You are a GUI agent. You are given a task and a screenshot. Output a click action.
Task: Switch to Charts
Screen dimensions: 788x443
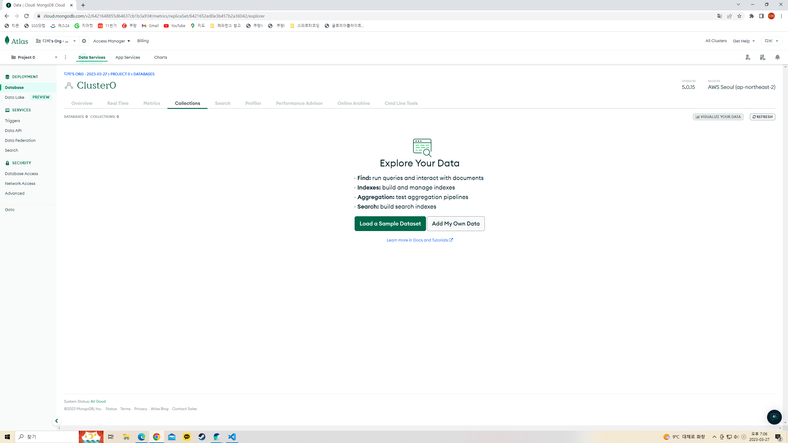tap(161, 58)
